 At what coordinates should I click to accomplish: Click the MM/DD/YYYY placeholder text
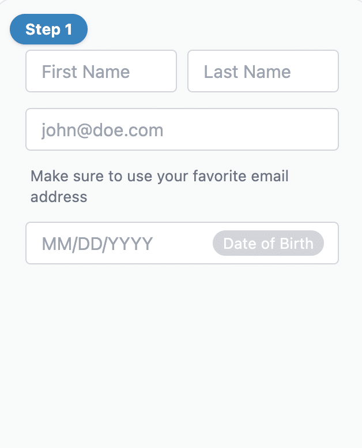pos(97,244)
